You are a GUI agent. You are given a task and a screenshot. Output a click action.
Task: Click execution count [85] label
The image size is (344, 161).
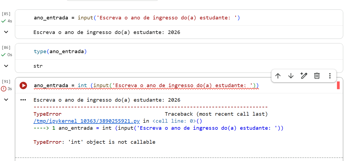6,14
